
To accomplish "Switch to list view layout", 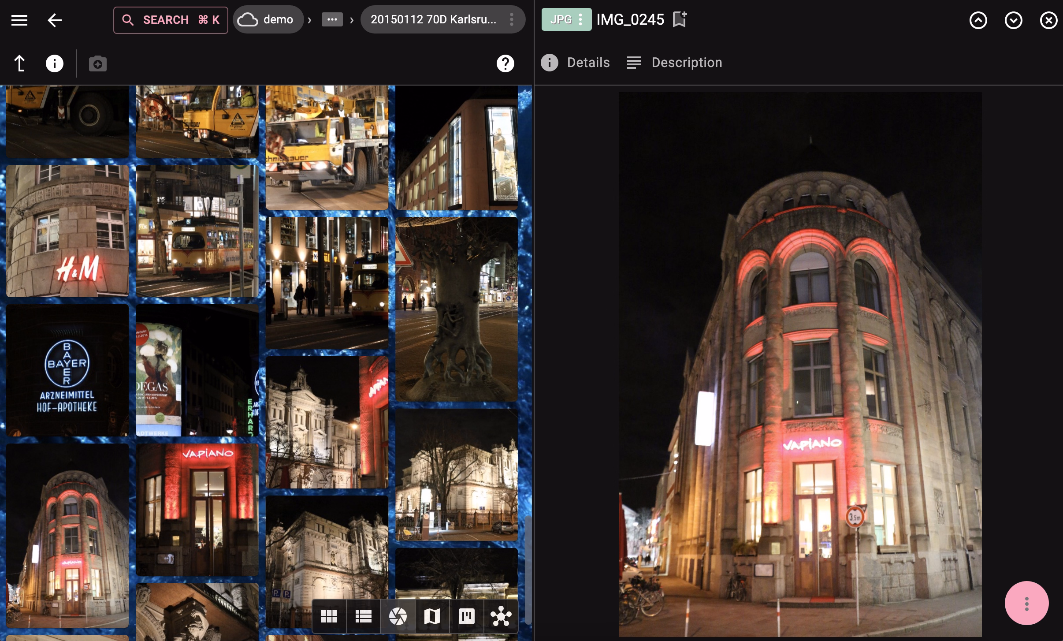I will click(x=363, y=616).
